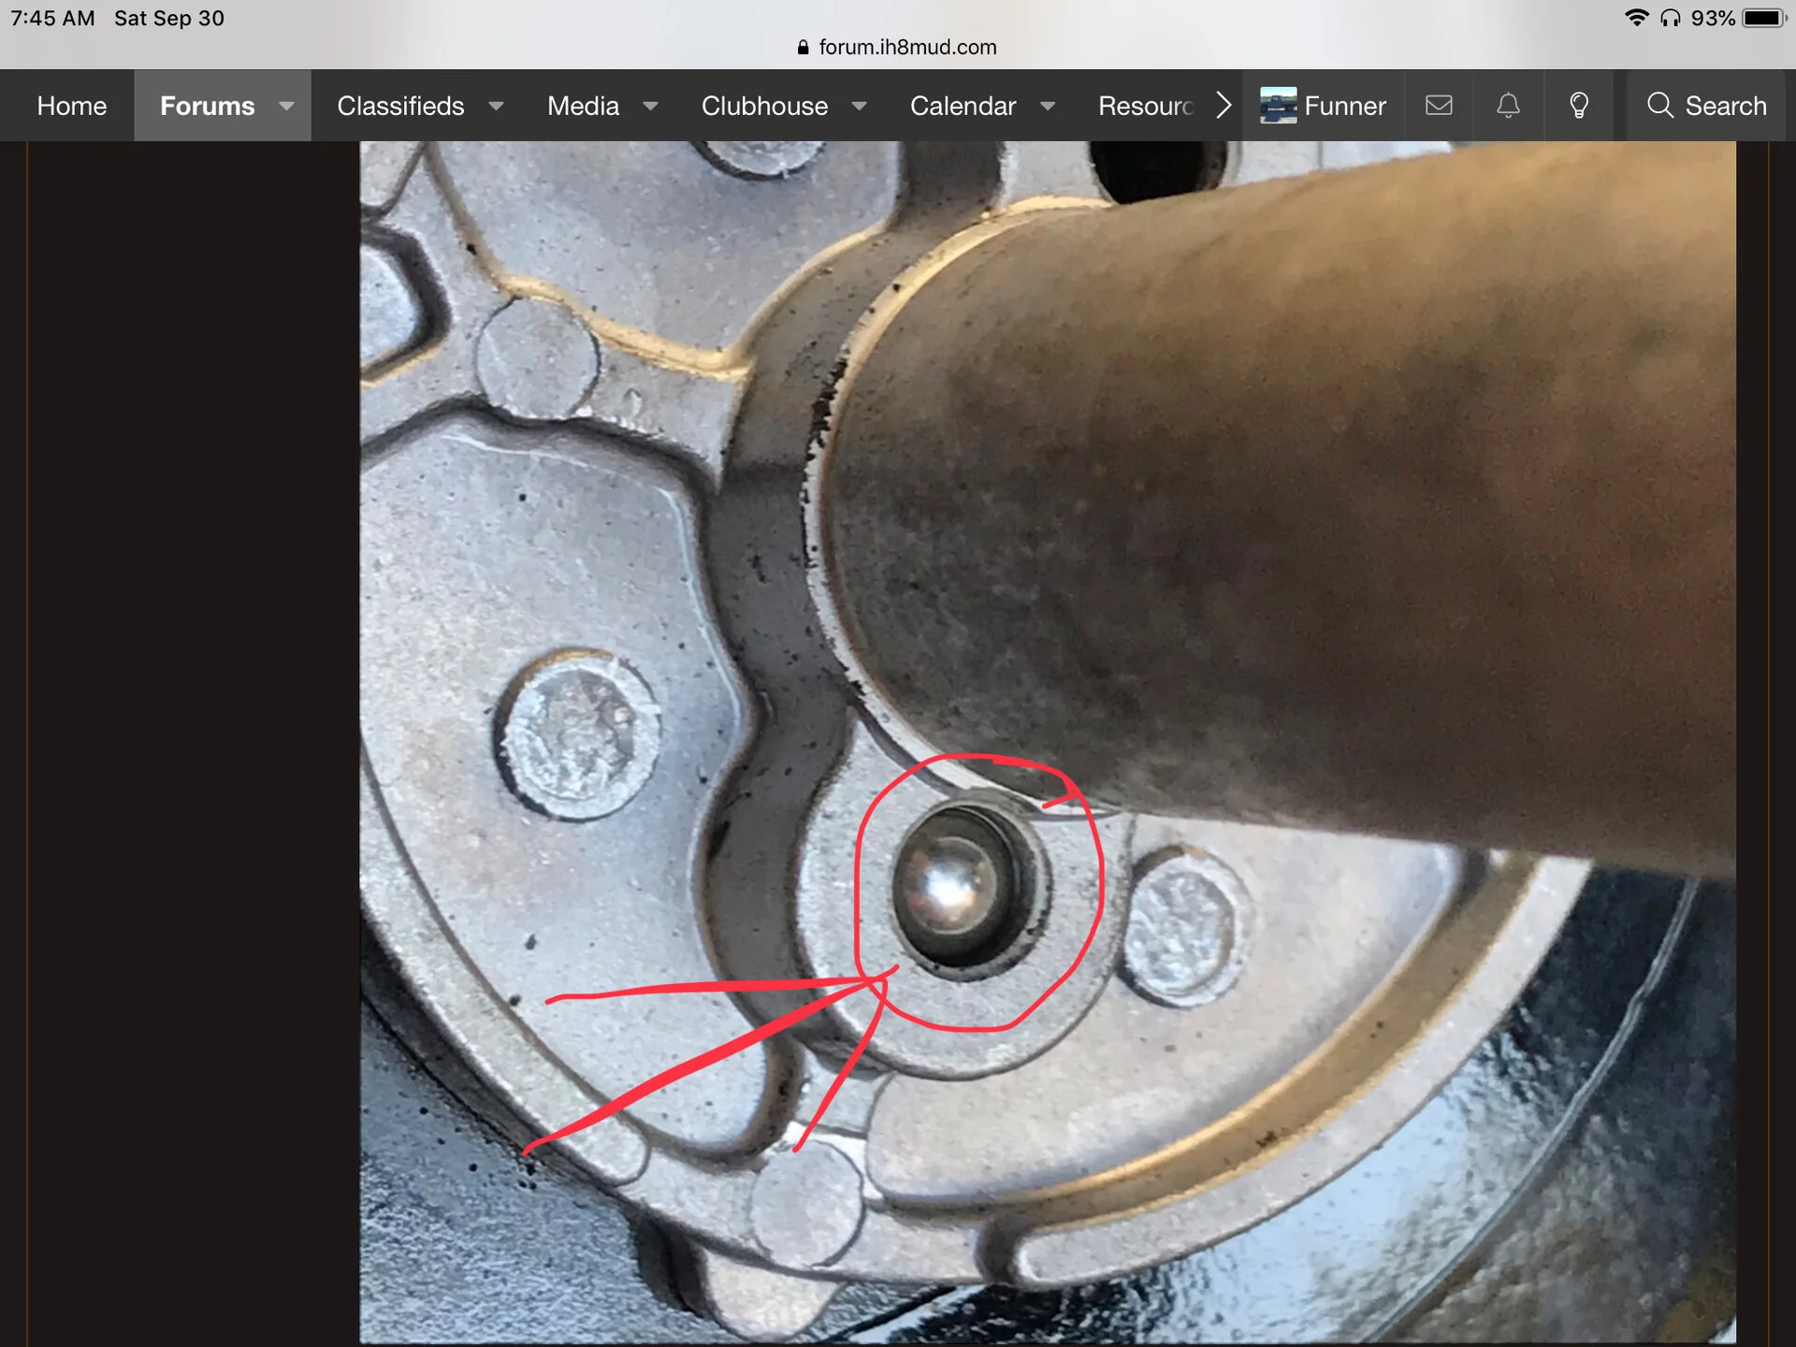This screenshot has height=1347, width=1796.
Task: Expand the Media dropdown arrow
Action: pyautogui.click(x=650, y=106)
